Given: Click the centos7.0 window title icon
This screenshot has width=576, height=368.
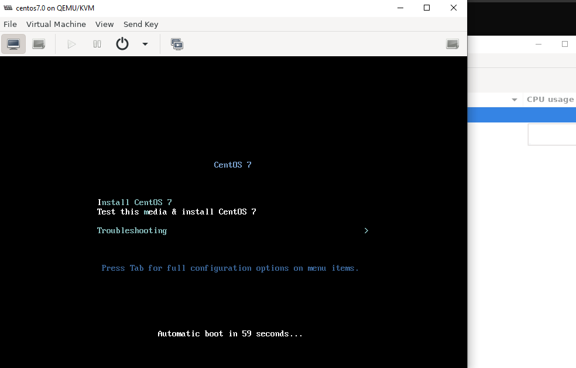Looking at the screenshot, I should [x=8, y=8].
